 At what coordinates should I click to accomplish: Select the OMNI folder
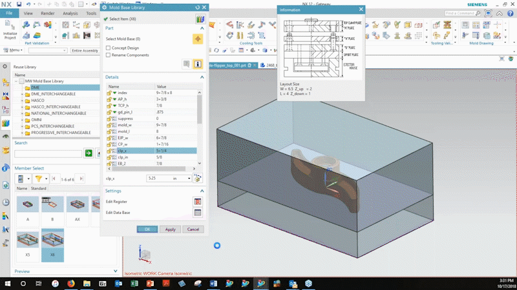click(x=36, y=120)
